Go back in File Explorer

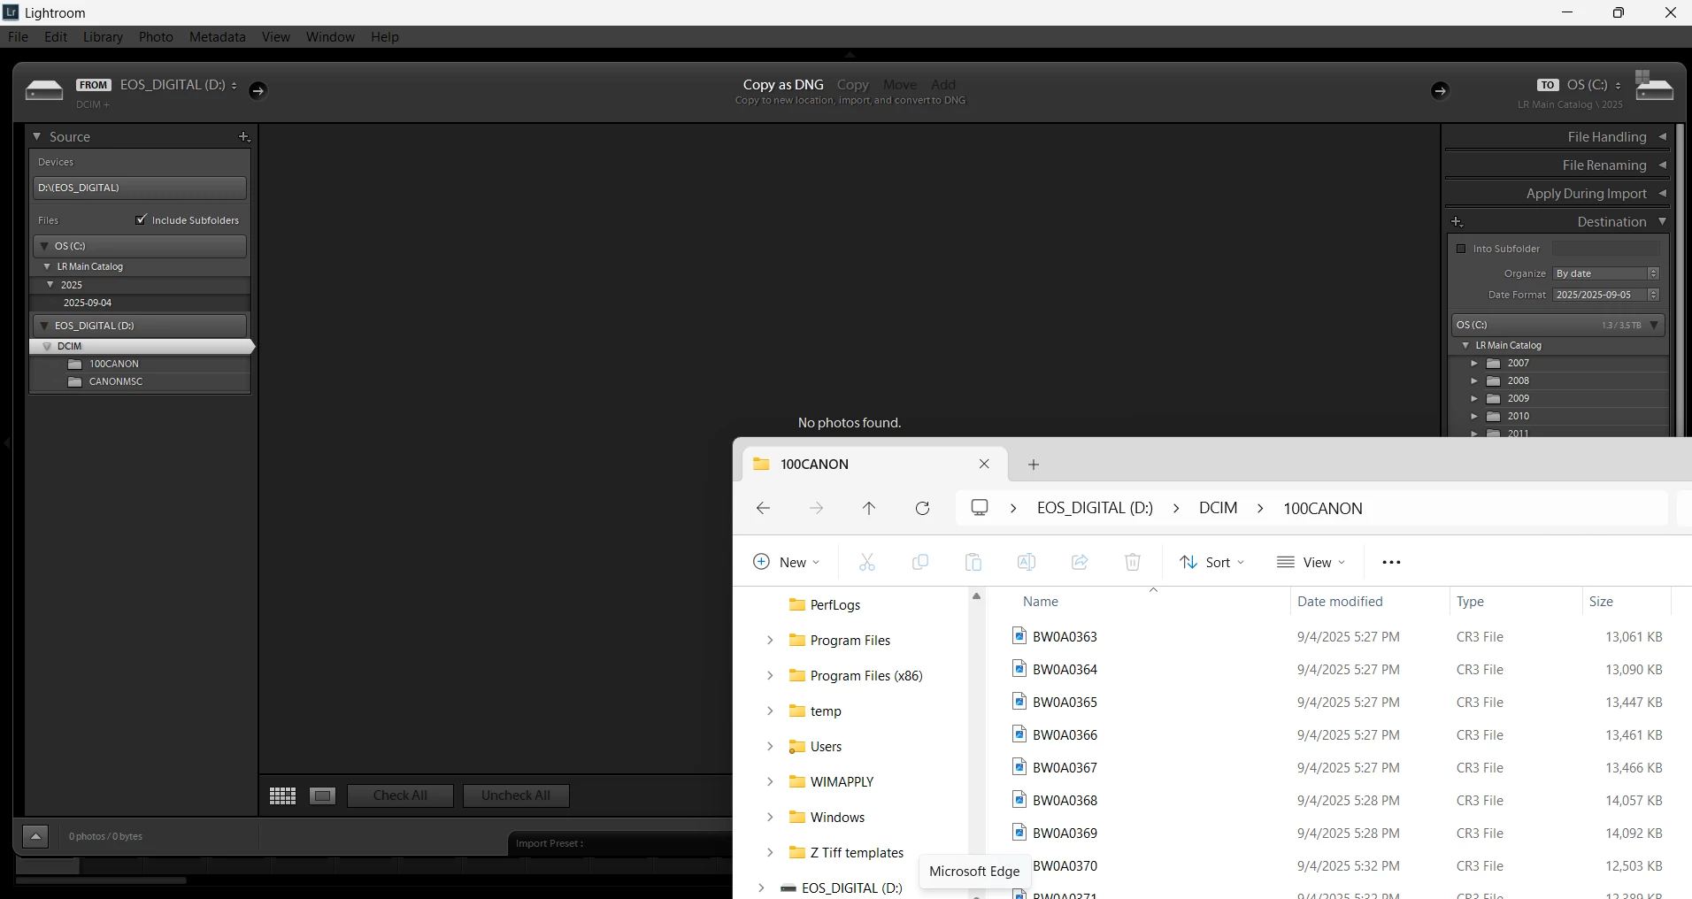(x=763, y=508)
